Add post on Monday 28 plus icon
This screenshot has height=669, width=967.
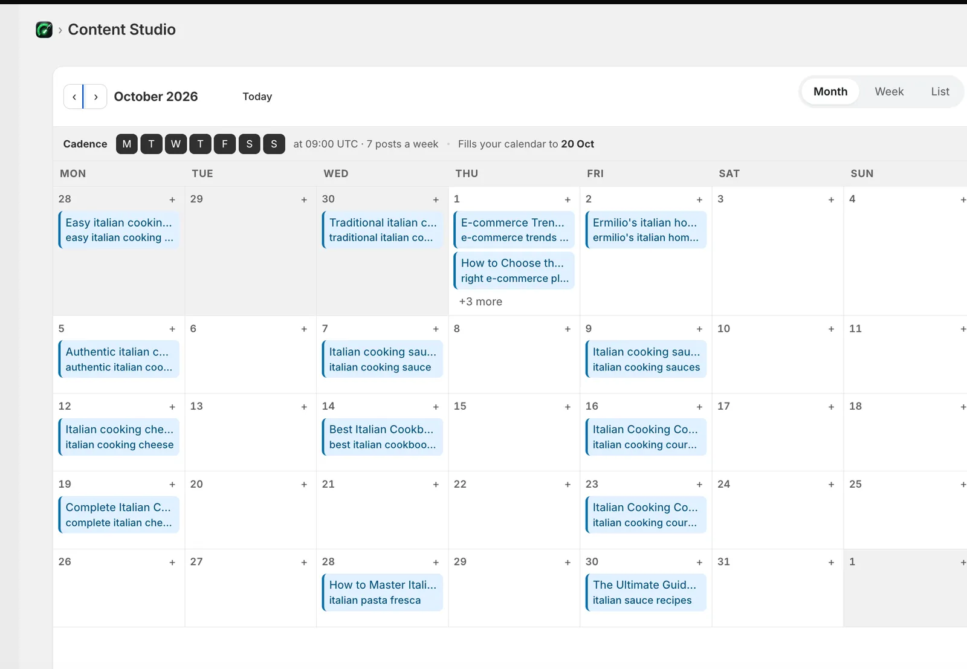click(x=172, y=199)
